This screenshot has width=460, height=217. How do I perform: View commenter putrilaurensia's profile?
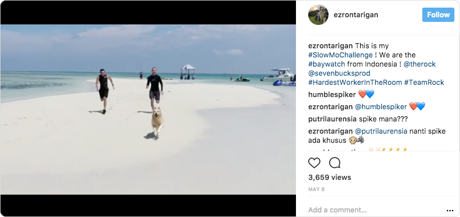(333, 119)
